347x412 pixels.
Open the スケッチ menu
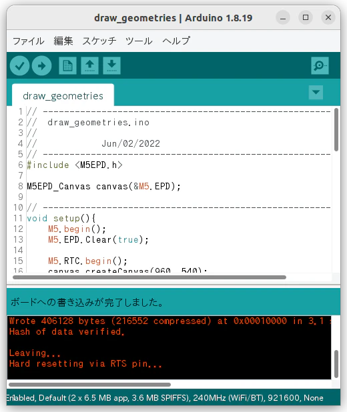click(x=99, y=41)
